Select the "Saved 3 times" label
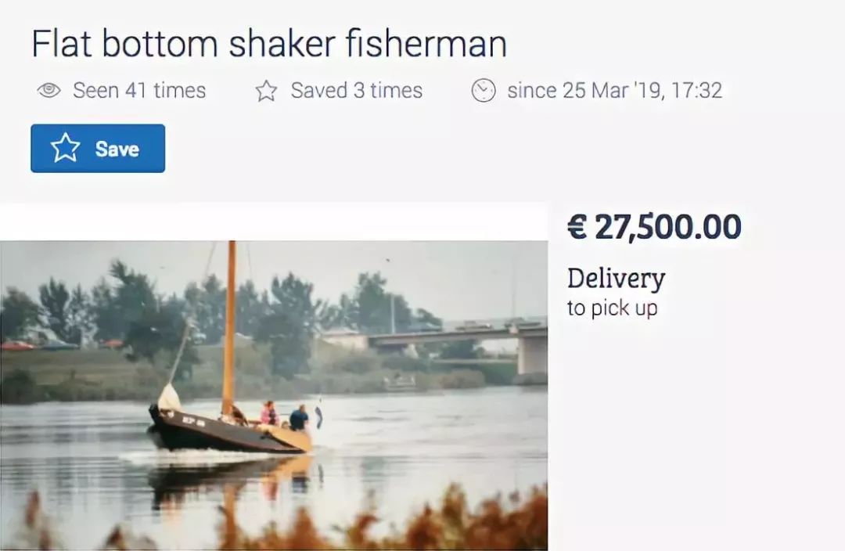 (x=356, y=91)
